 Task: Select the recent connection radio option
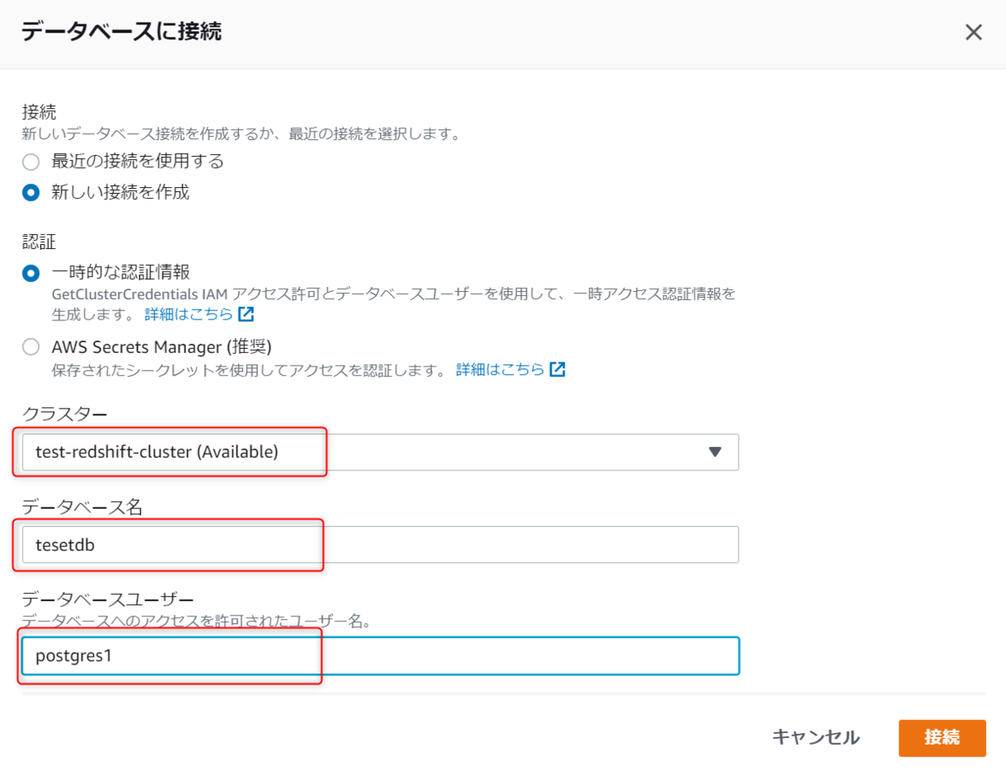coord(31,162)
